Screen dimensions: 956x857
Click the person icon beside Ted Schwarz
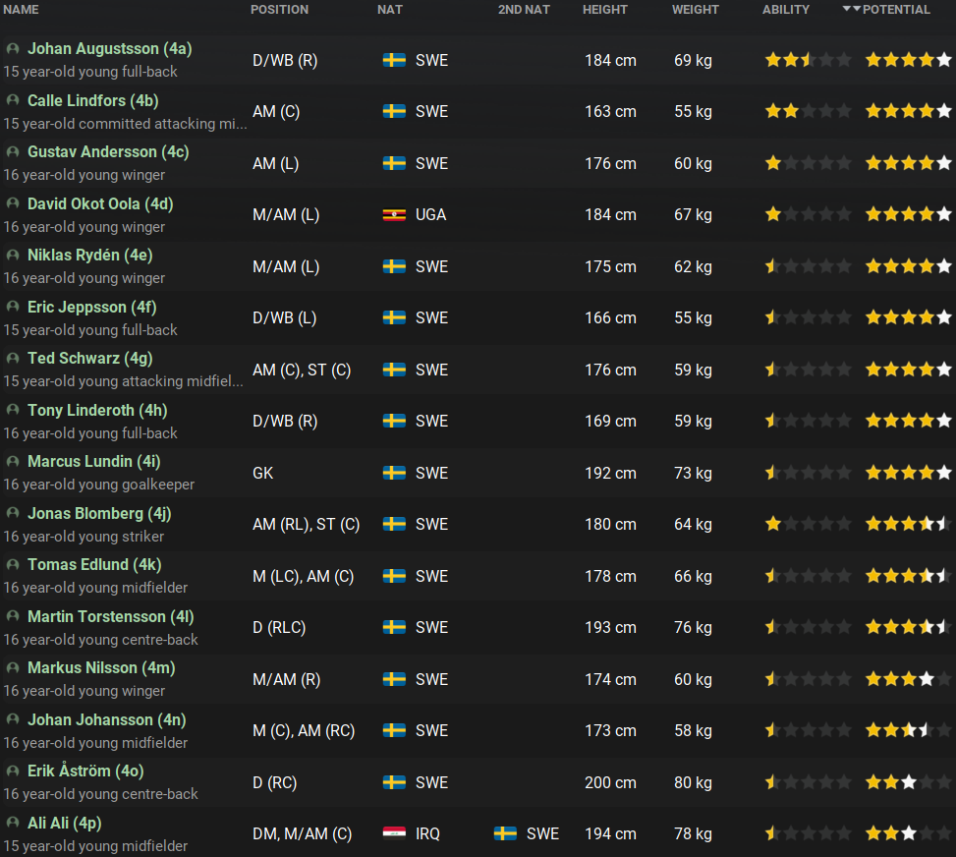tap(12, 358)
